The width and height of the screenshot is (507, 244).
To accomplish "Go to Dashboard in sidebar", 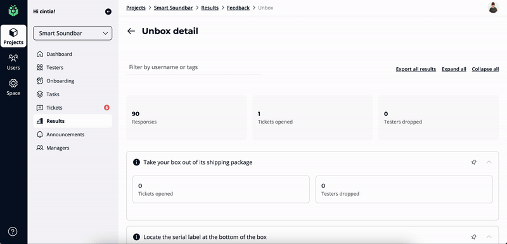I will pyautogui.click(x=73, y=54).
